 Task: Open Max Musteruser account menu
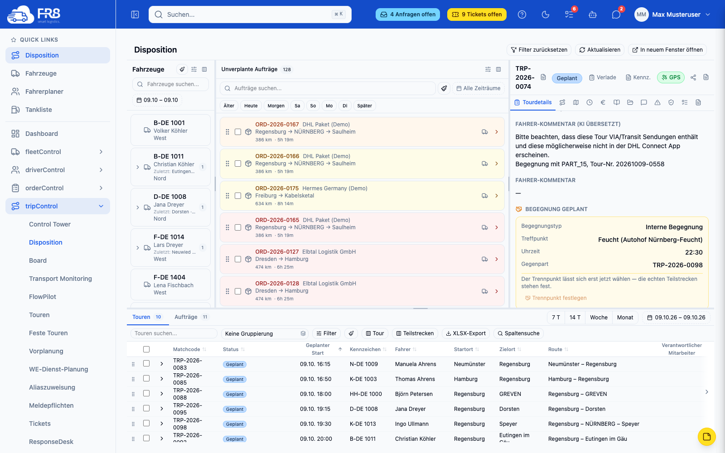click(x=672, y=14)
